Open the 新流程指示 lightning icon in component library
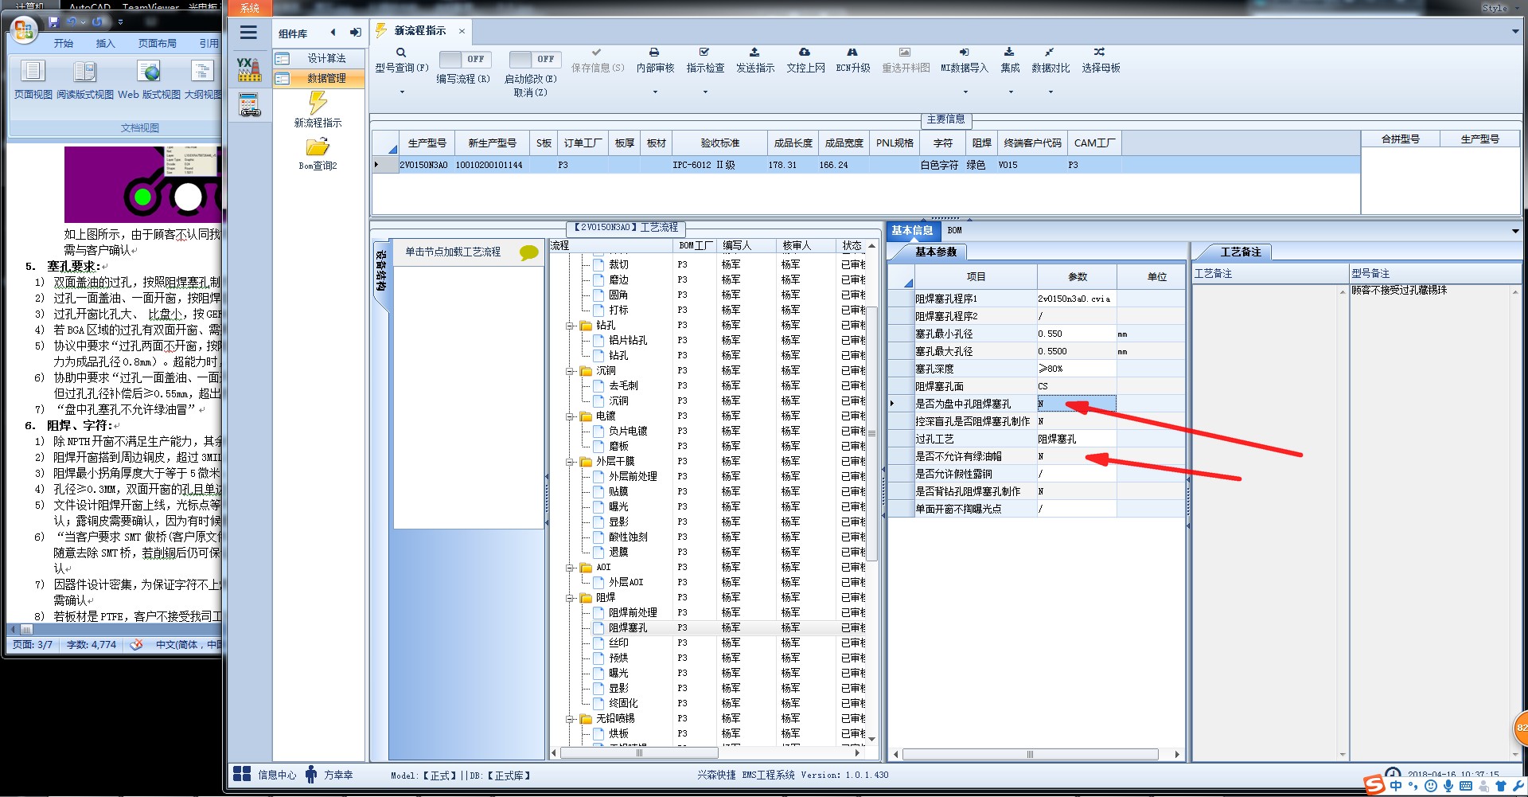The height and width of the screenshot is (797, 1528). click(x=318, y=103)
